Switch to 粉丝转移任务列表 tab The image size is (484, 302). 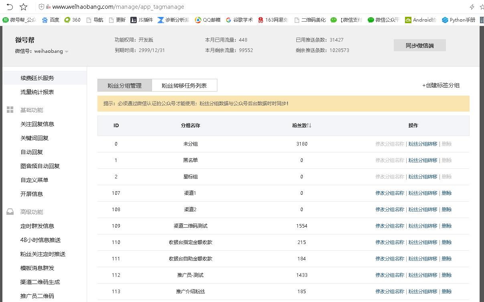pos(184,86)
